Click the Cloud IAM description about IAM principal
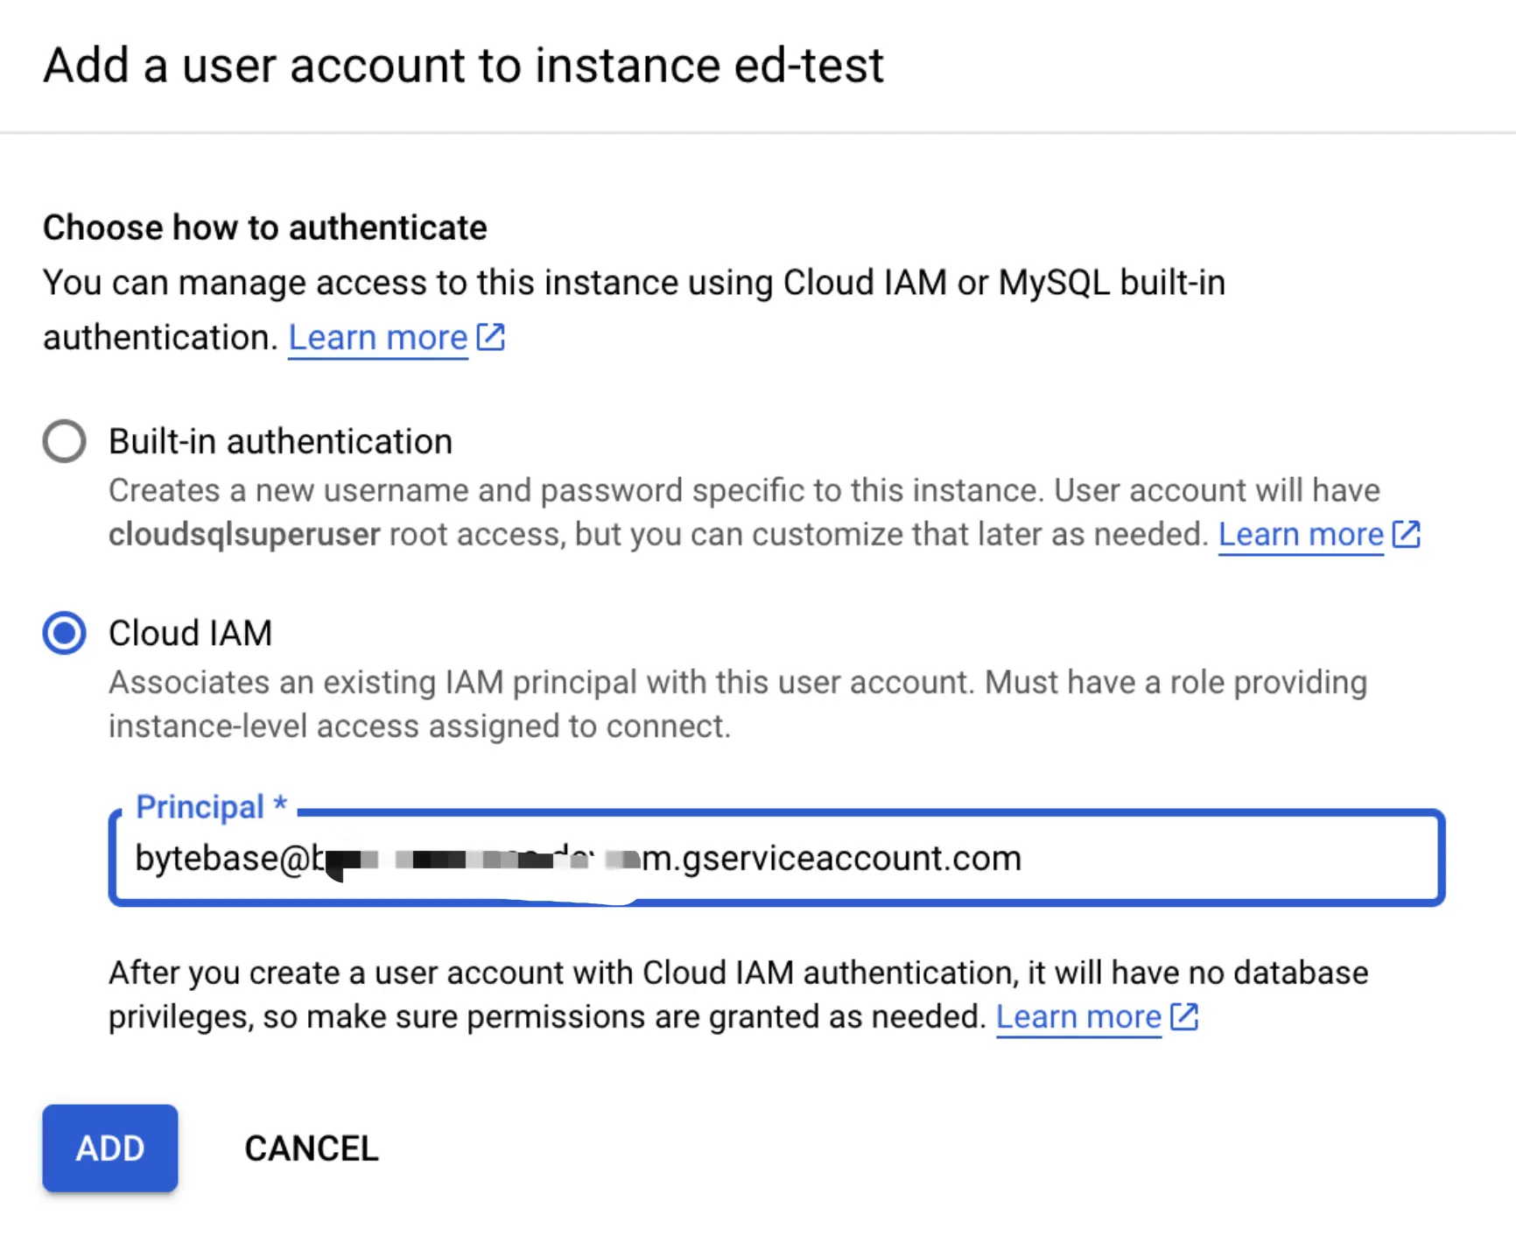This screenshot has width=1516, height=1250. (738, 704)
